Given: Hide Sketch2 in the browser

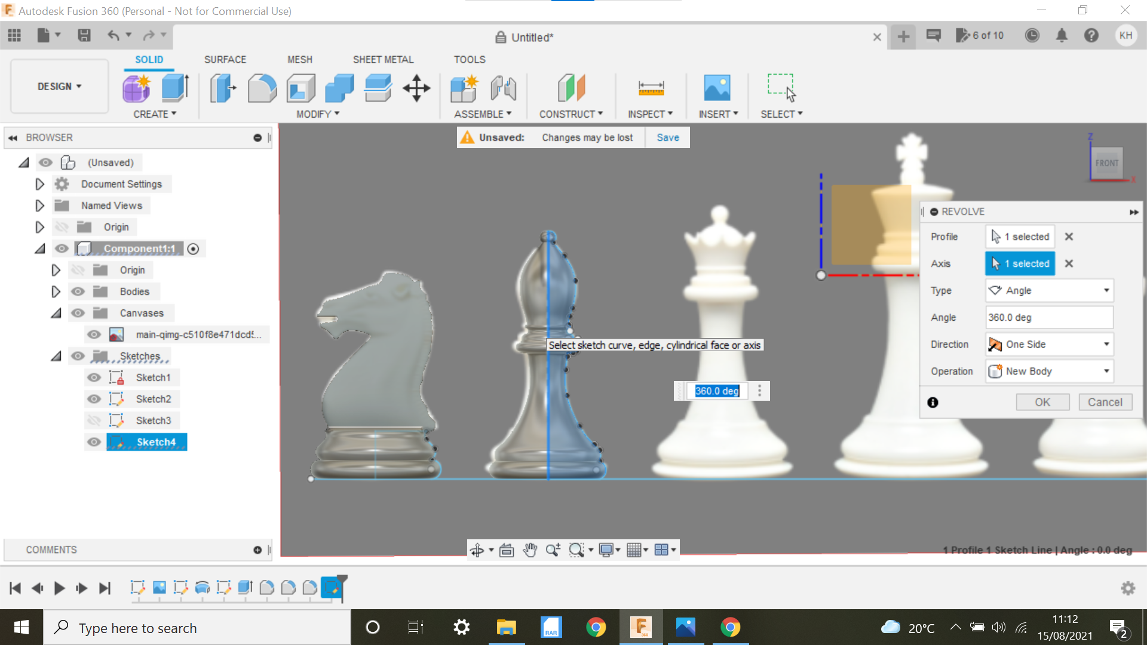Looking at the screenshot, I should click(x=94, y=398).
